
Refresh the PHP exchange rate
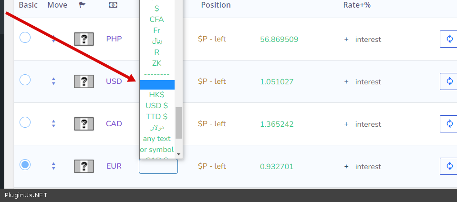449,39
